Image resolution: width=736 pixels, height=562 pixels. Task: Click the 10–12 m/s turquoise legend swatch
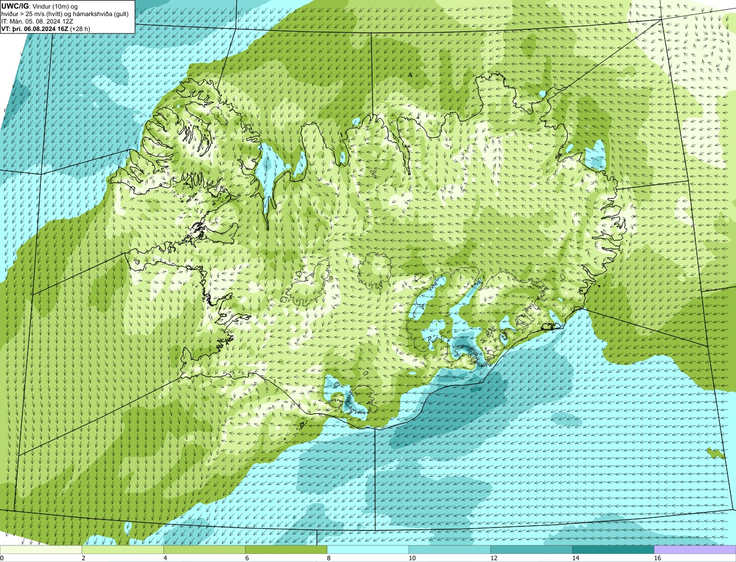coord(450,550)
